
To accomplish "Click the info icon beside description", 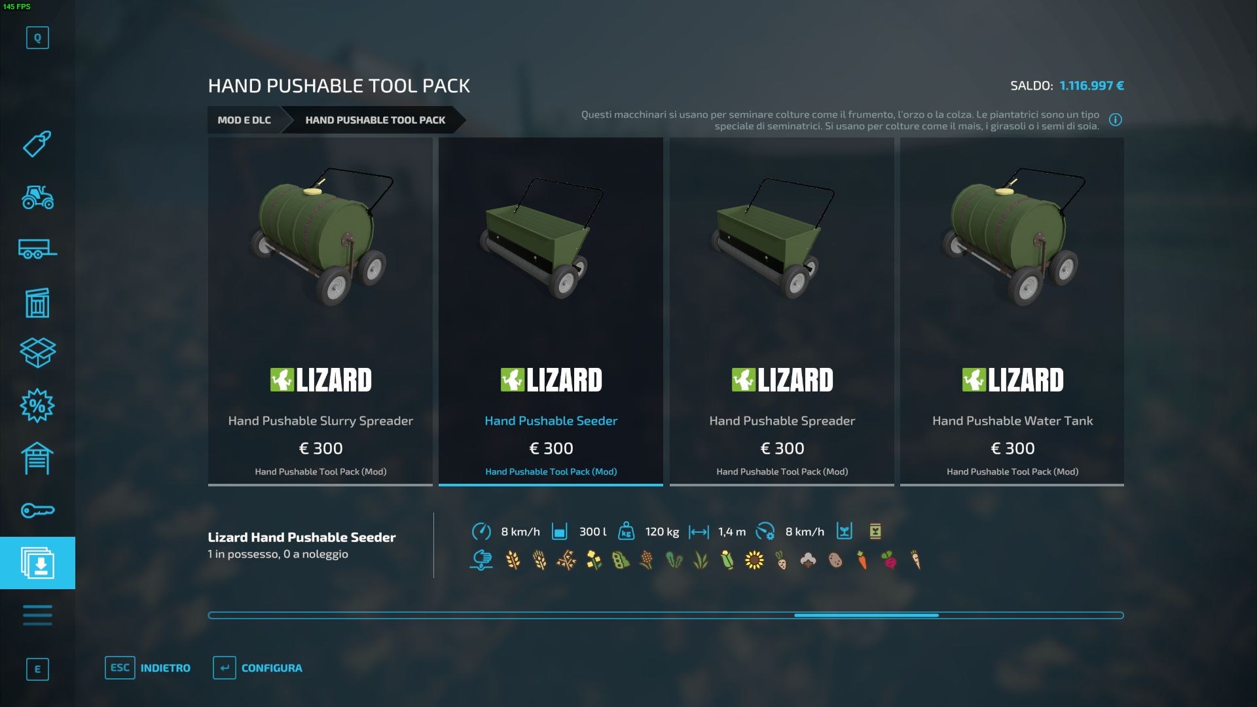I will point(1116,120).
